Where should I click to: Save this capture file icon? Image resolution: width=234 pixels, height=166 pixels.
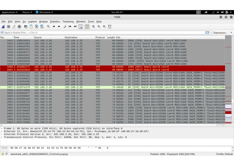[x=31, y=27]
